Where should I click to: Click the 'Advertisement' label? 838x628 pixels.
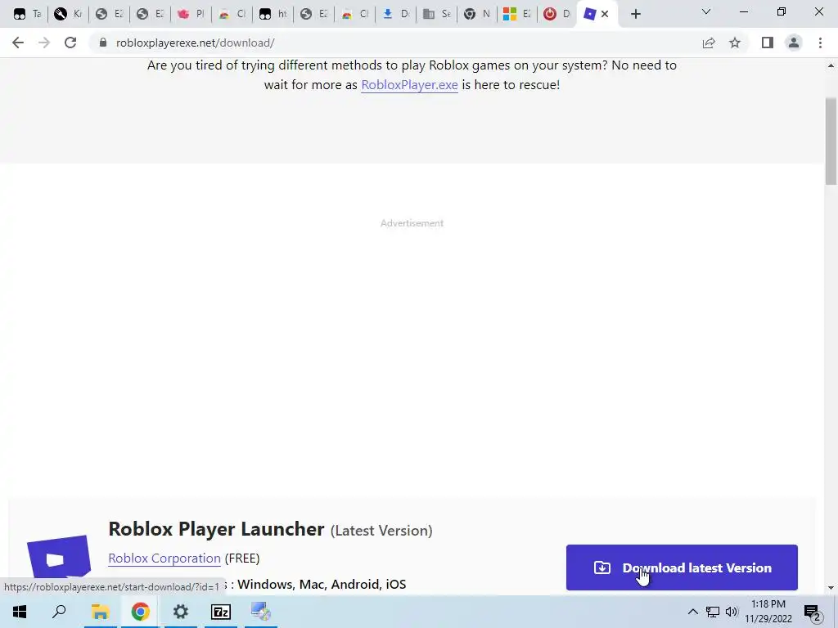[412, 223]
